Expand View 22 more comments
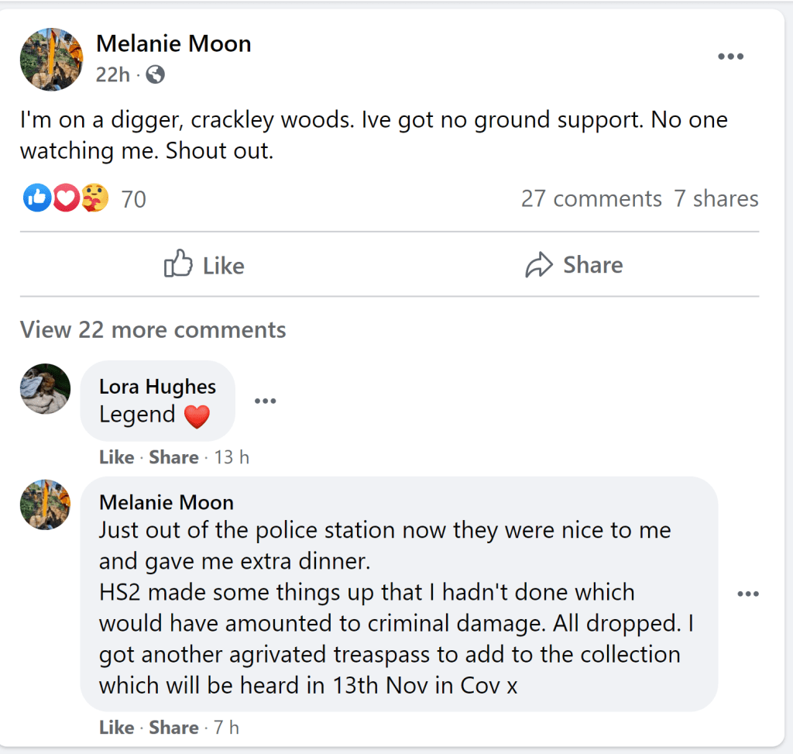793x754 pixels. [153, 329]
